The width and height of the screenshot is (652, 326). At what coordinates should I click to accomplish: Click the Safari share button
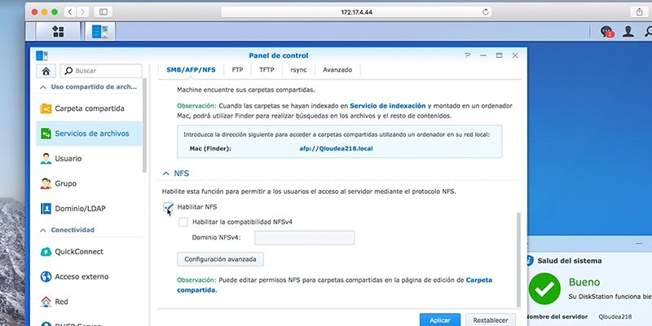(x=639, y=12)
